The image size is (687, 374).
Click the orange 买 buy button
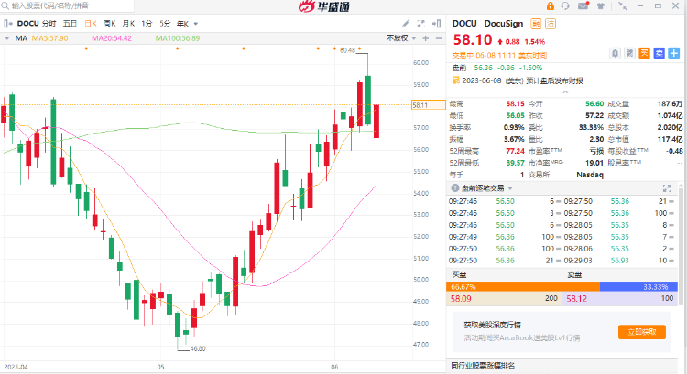click(x=644, y=53)
